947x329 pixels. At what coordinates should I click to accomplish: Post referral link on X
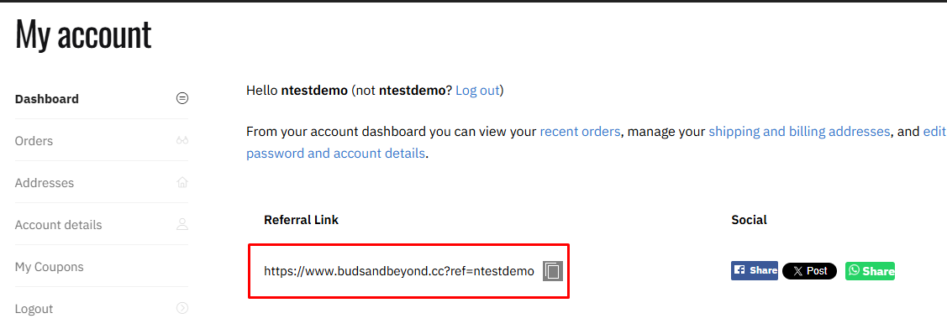809,271
